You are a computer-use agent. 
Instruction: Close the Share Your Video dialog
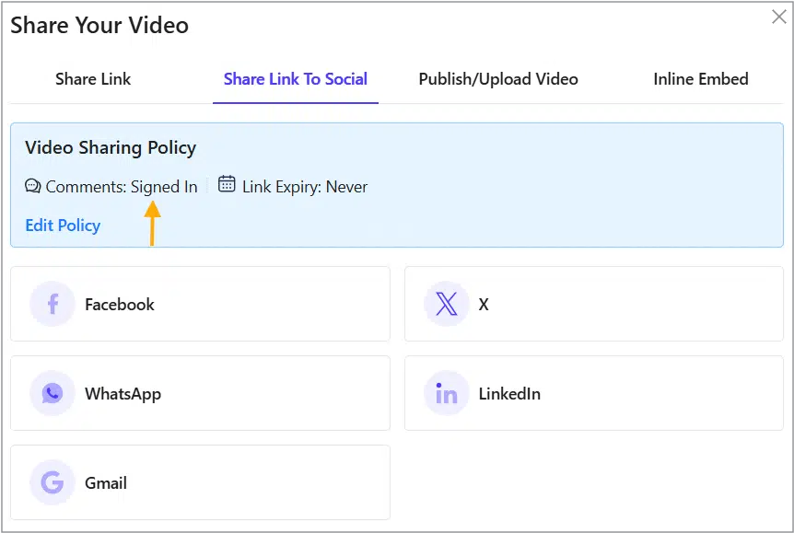(x=778, y=17)
